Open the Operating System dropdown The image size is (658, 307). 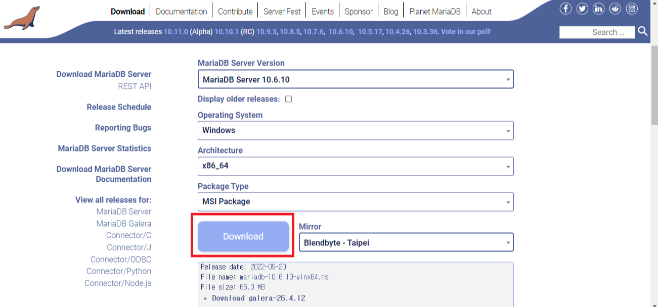(356, 130)
